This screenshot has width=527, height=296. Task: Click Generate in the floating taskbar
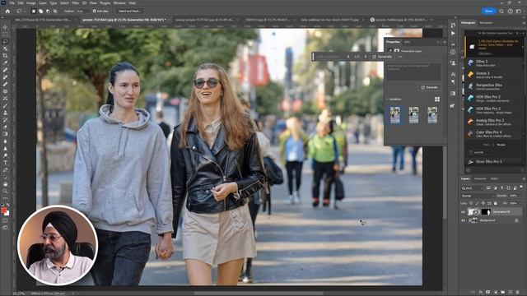[382, 57]
